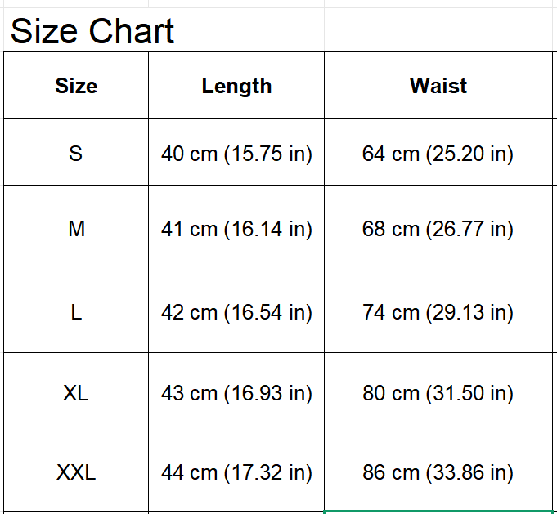Click the cell containing size S
557x514 pixels.
click(76, 153)
